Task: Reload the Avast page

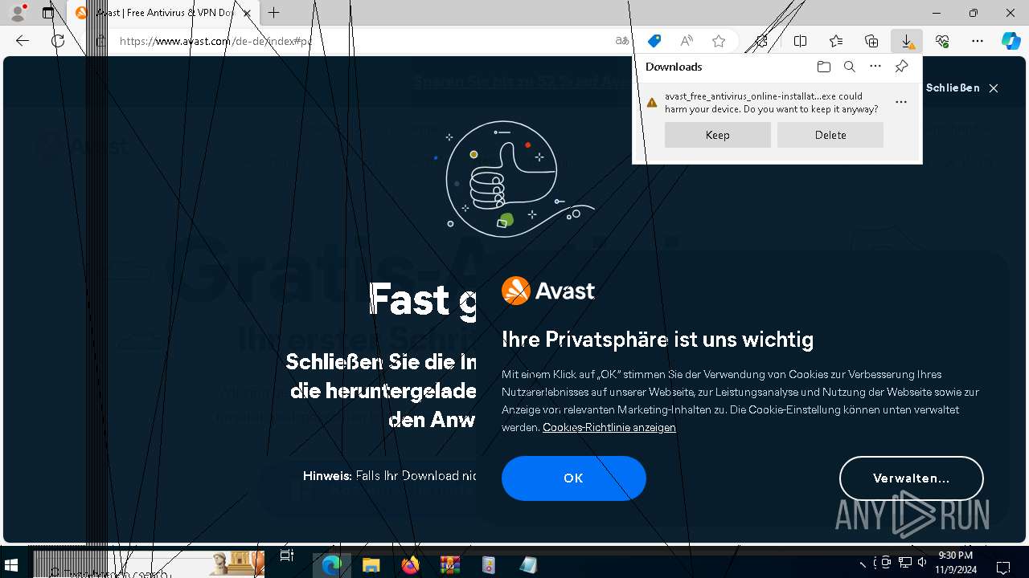Action: tap(58, 41)
